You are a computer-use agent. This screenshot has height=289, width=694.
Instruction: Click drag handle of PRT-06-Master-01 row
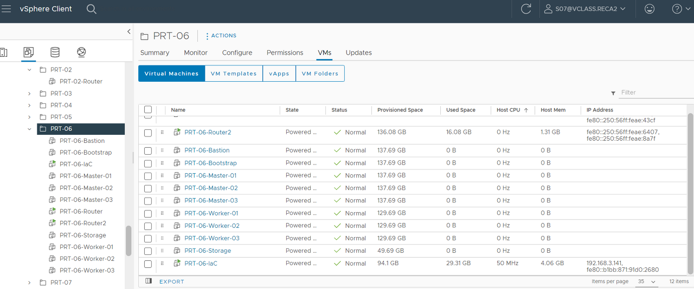click(x=162, y=175)
